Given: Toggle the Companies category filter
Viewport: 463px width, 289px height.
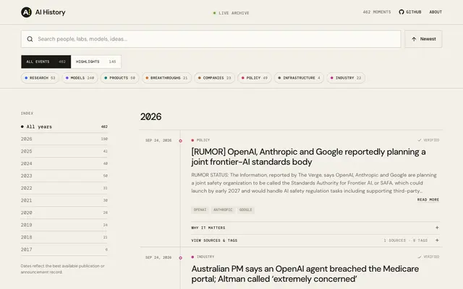Looking at the screenshot, I should click(214, 78).
